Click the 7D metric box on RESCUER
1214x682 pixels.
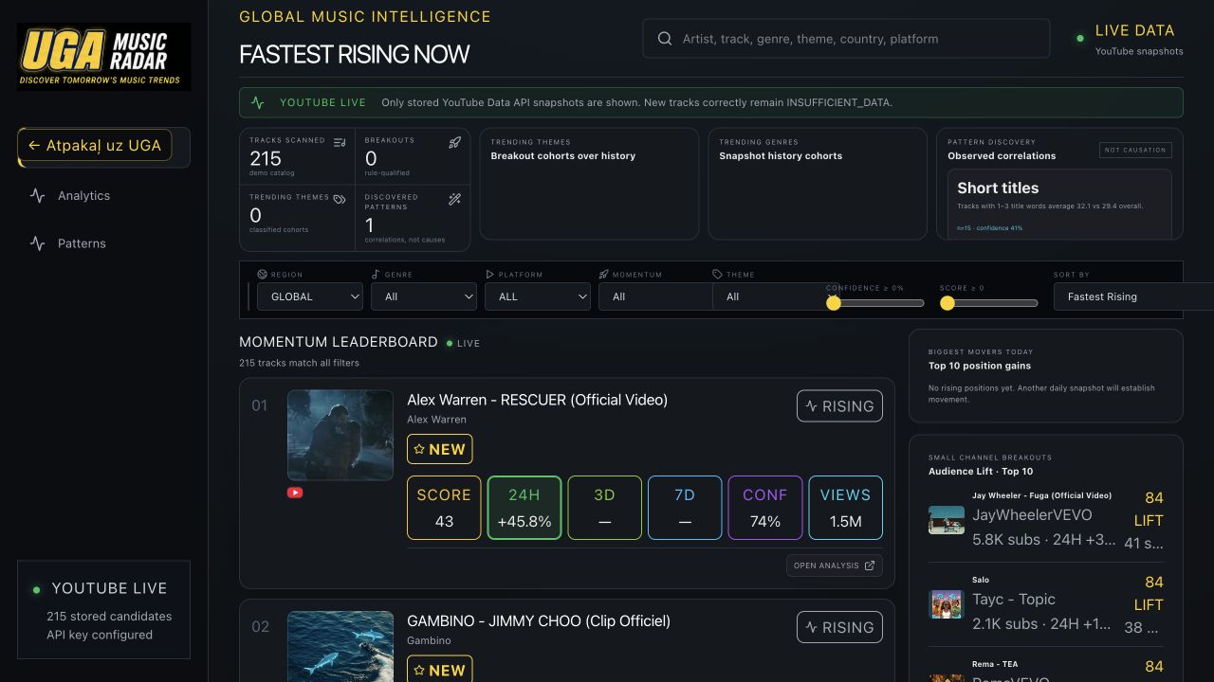tap(685, 508)
